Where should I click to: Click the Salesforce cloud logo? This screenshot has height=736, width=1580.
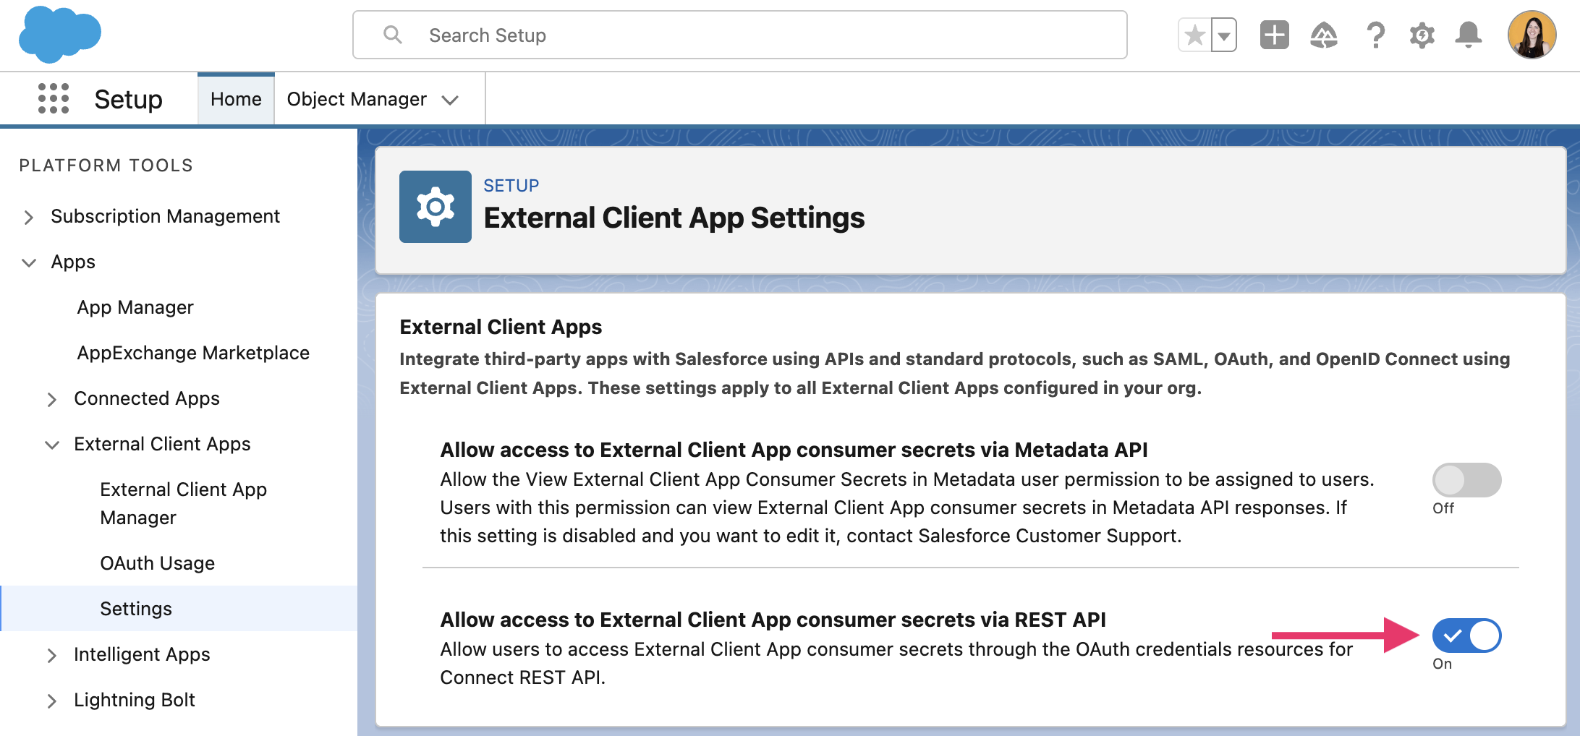tap(59, 35)
